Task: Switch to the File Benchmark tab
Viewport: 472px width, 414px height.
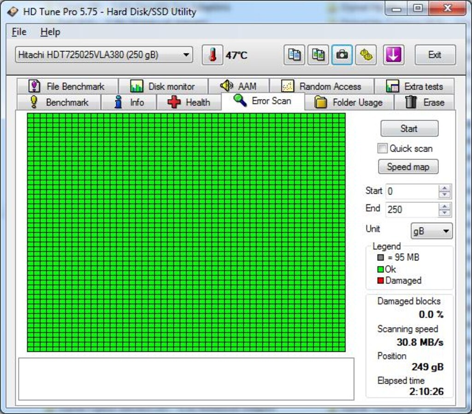Action: (x=67, y=86)
